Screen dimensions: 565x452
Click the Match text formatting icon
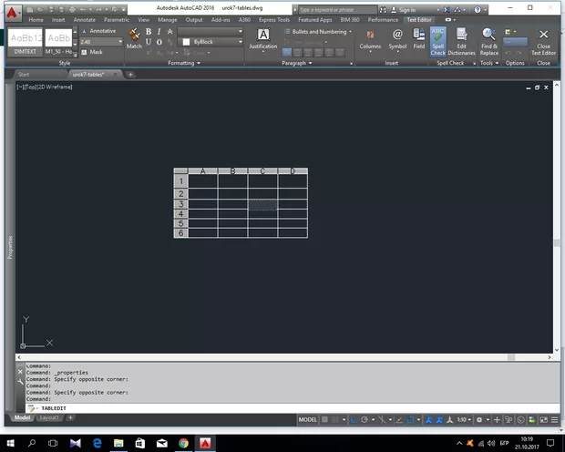click(134, 37)
